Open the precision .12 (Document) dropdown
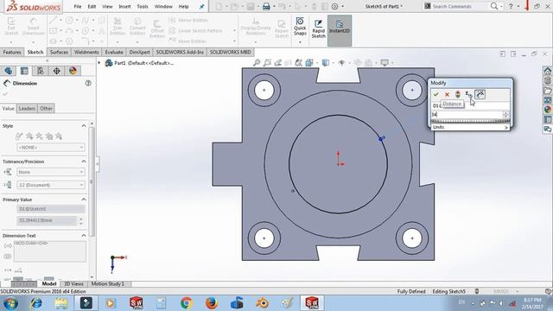This screenshot has height=311, width=553. [51, 185]
